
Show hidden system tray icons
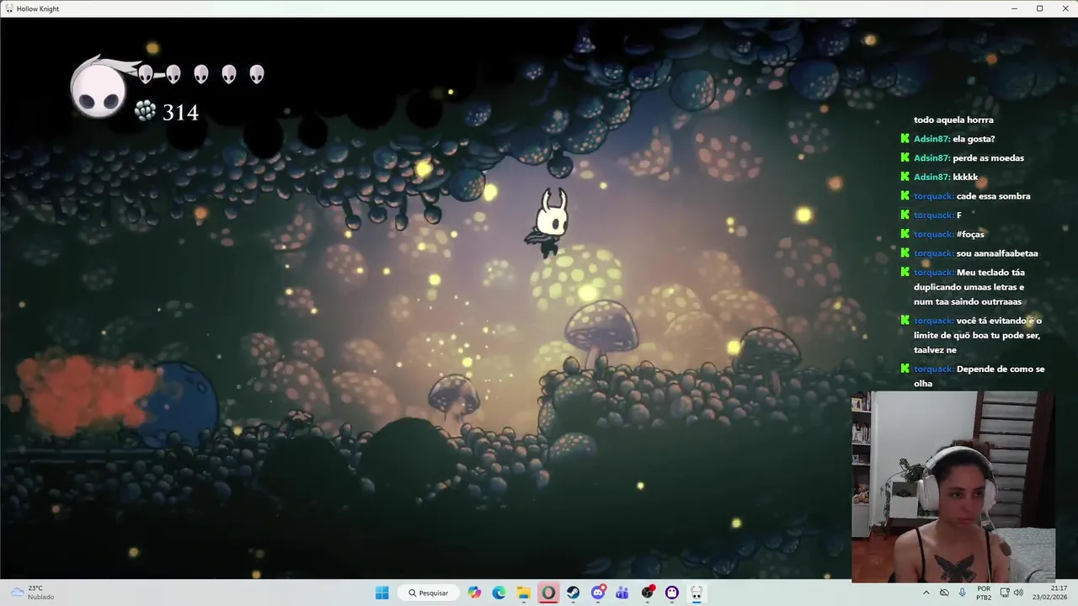coord(926,593)
